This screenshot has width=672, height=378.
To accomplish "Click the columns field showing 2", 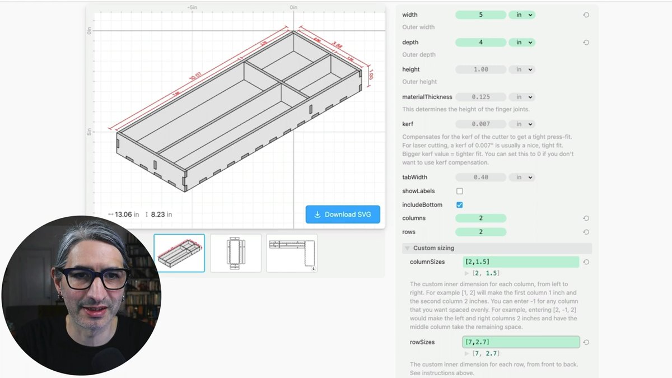I will 480,218.
